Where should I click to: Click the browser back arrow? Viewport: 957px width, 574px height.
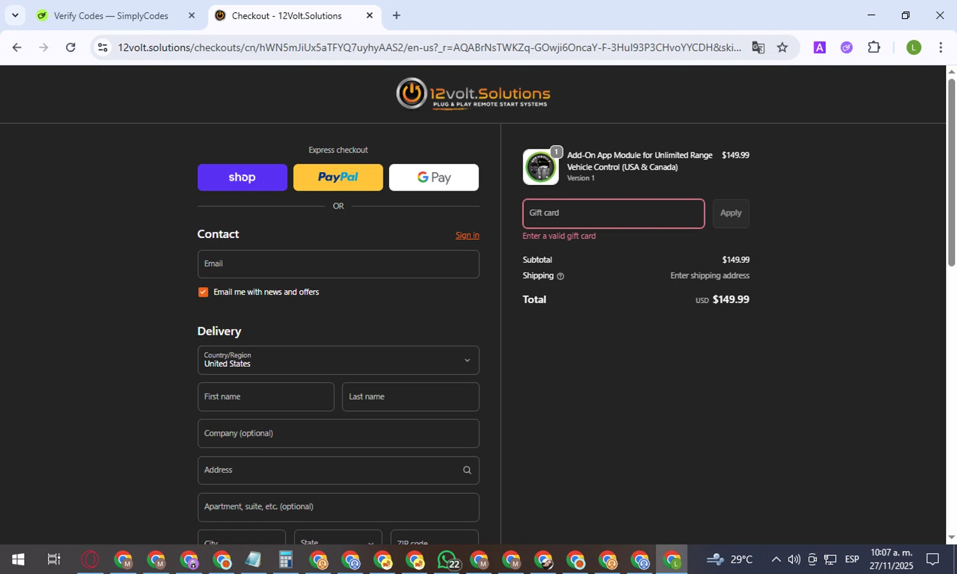(17, 47)
